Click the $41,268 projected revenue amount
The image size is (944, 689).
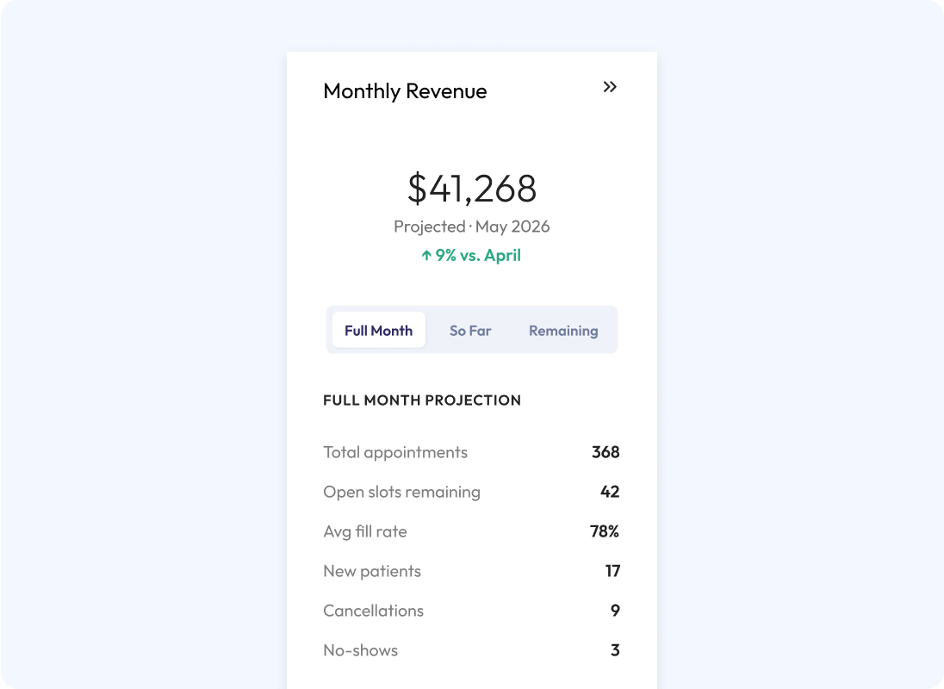[x=472, y=189]
